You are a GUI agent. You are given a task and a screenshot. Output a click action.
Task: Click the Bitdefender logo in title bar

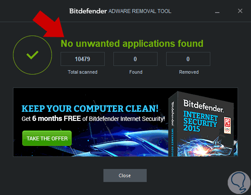88,11
